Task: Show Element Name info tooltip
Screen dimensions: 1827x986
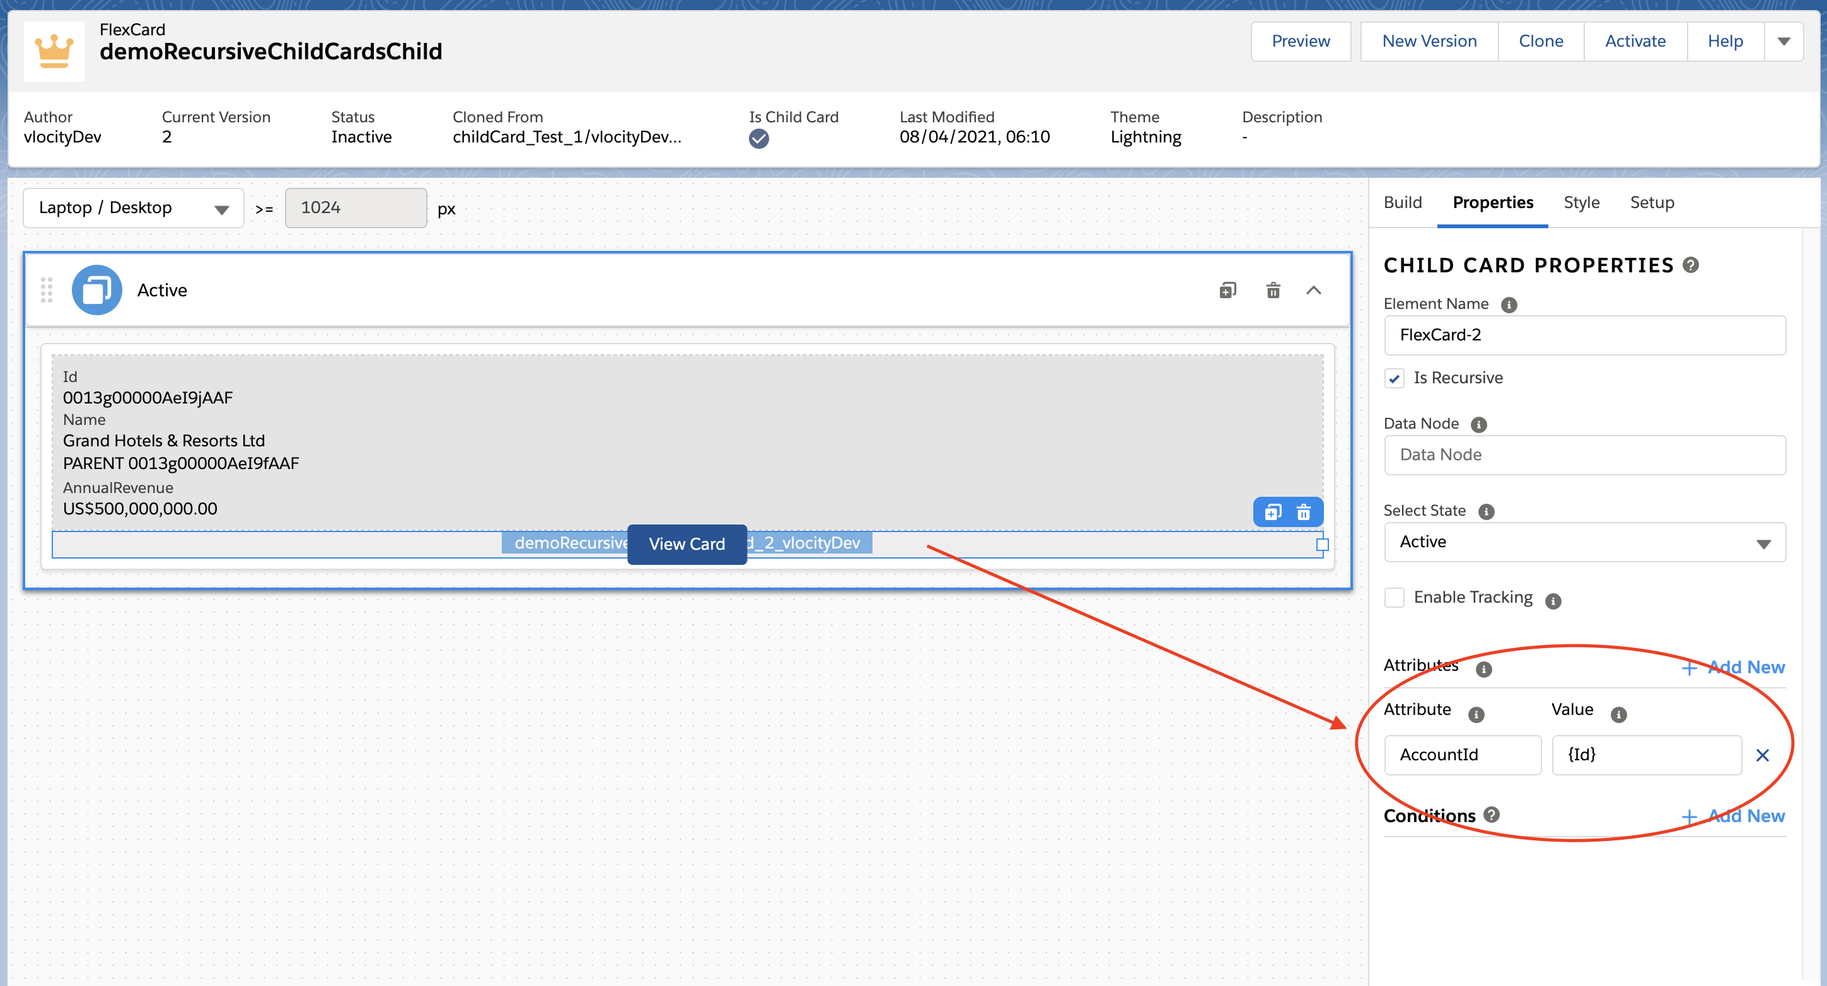Action: [x=1509, y=305]
